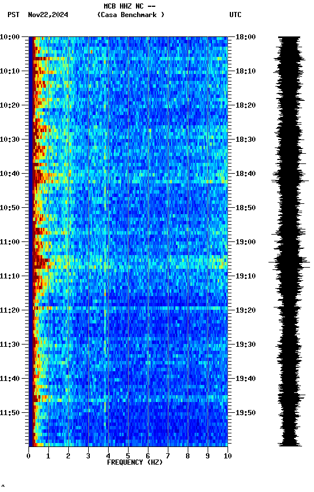The height and width of the screenshot is (492, 314).
Task: Click the frequency axis tick label 9
Action: click(208, 456)
